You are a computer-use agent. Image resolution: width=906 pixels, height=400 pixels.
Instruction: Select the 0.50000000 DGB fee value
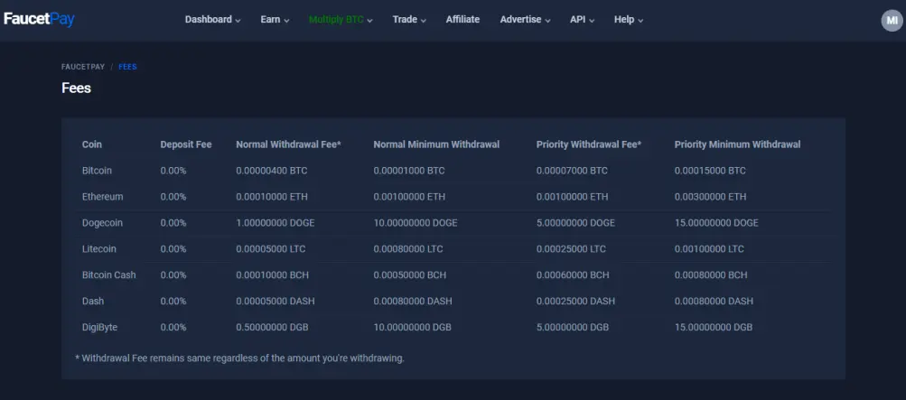point(272,327)
